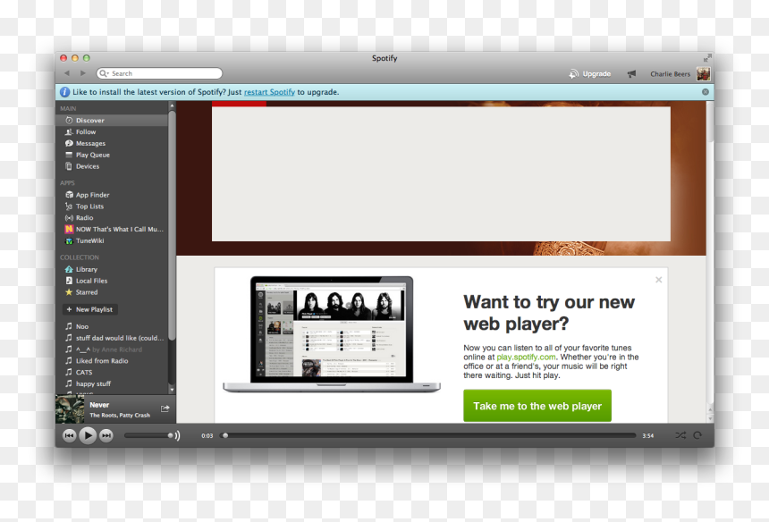Click the speaker volume icon
This screenshot has width=769, height=522.
177,435
